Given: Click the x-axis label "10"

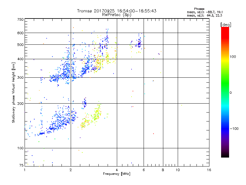Looking at the screenshot, I should point(178,170).
